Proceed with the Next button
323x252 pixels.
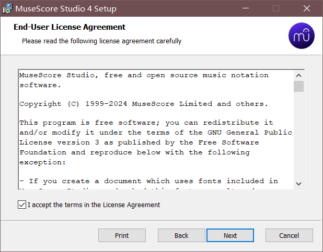coord(230,235)
